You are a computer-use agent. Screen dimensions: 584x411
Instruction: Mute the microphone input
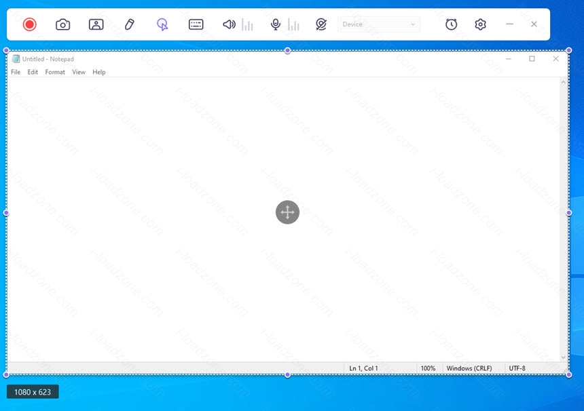(x=276, y=24)
